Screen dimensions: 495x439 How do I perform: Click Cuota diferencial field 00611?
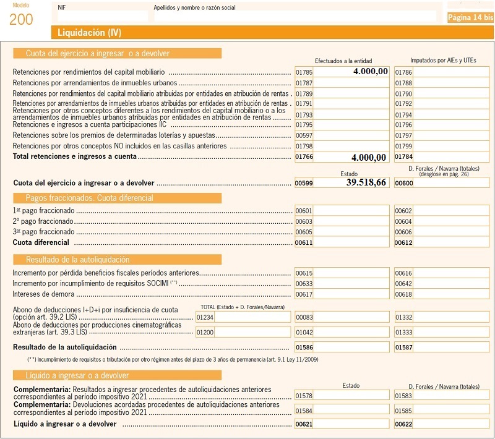click(x=351, y=242)
